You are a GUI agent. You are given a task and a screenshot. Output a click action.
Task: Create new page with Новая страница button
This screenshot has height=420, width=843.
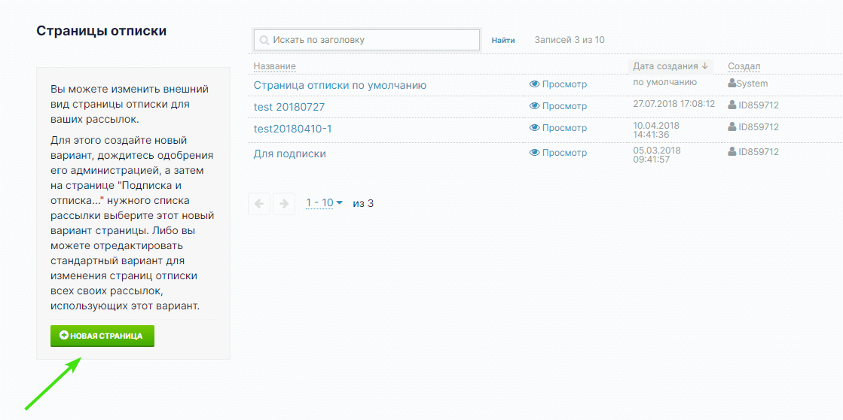102,336
